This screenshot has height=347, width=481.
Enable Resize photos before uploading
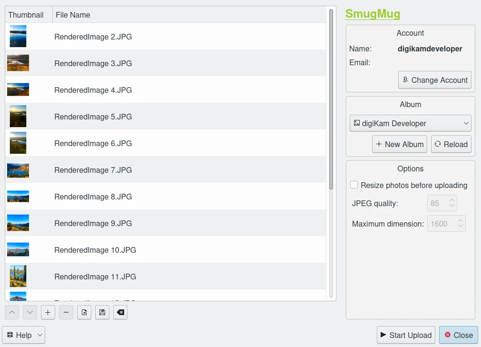354,185
